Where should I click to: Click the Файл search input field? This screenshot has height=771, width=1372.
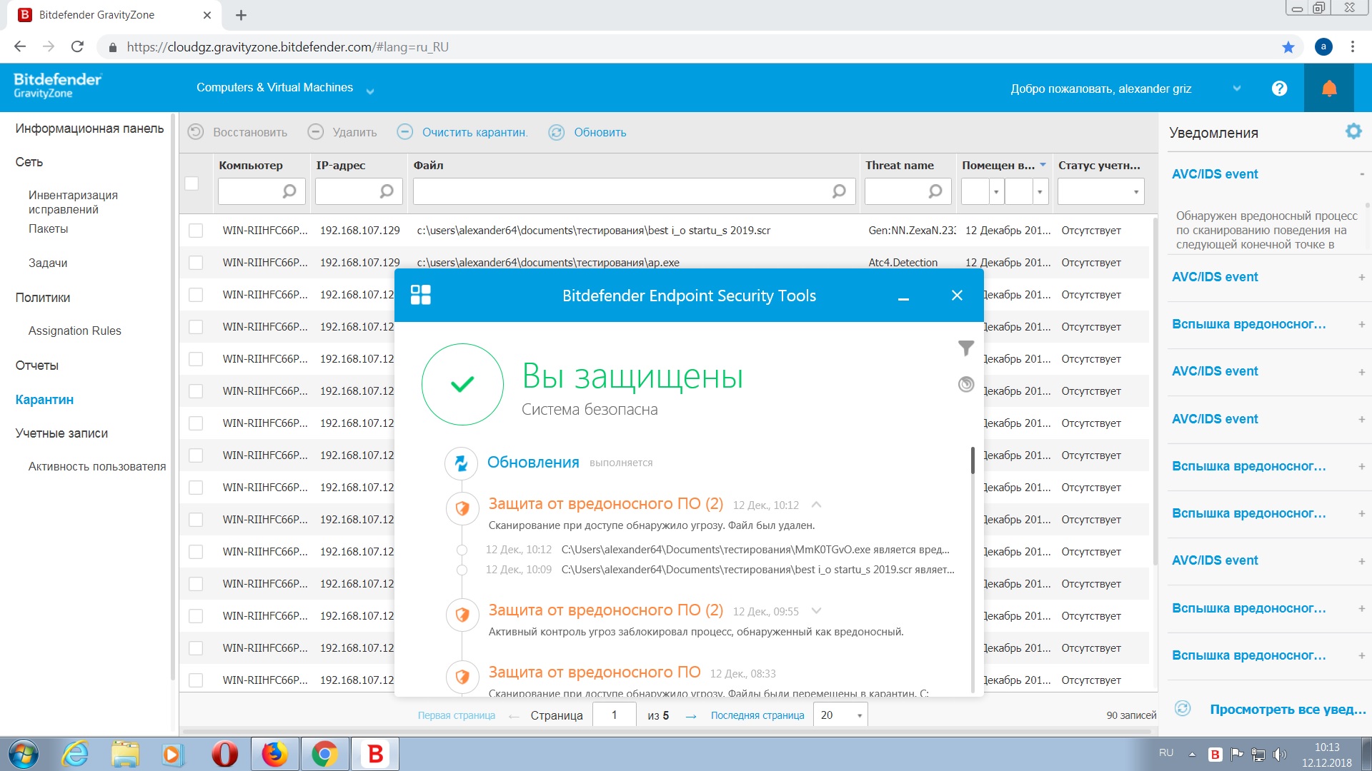point(622,191)
